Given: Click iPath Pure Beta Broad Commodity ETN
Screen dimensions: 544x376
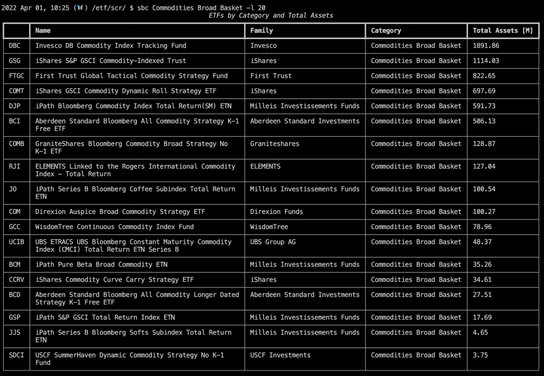Looking at the screenshot, I should (x=101, y=265).
